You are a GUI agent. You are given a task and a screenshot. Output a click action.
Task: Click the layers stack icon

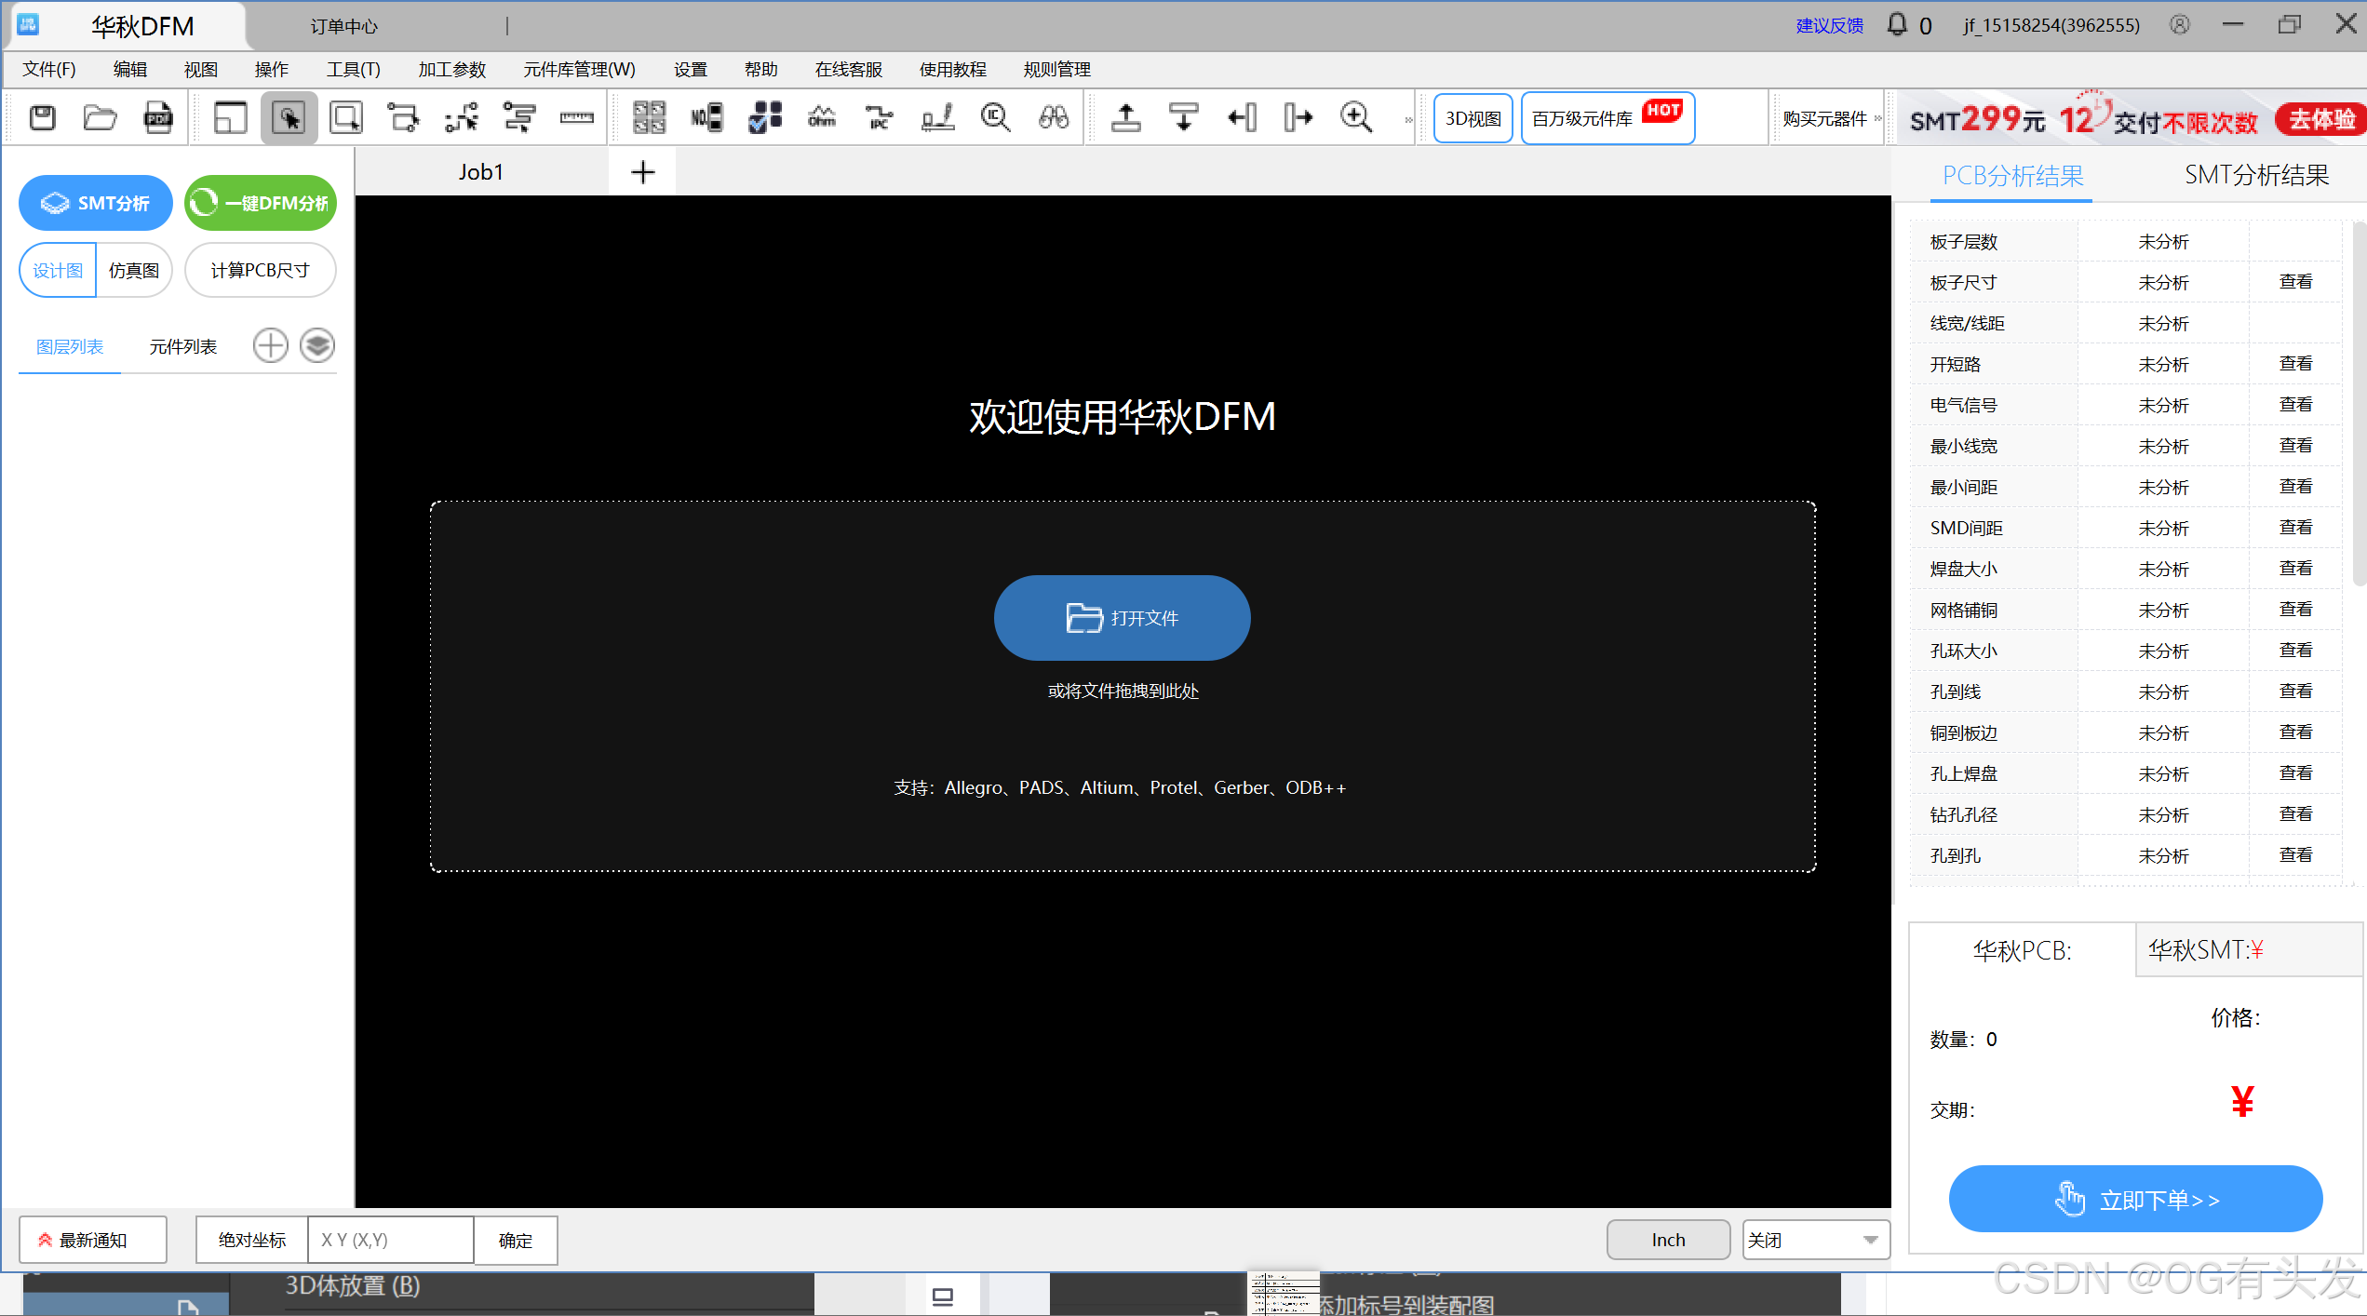[317, 346]
